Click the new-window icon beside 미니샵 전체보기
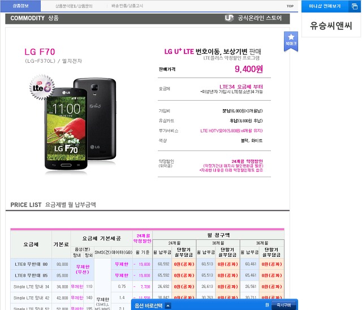 click(355, 6)
